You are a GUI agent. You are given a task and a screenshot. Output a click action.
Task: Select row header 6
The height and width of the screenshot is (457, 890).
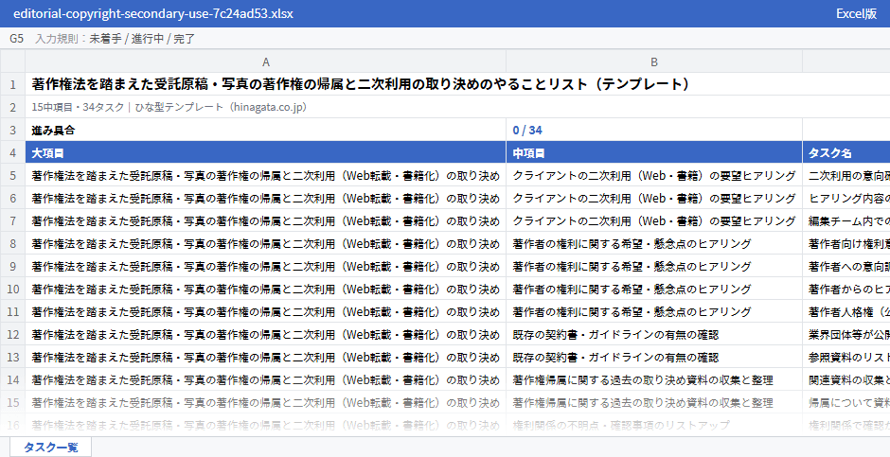12,198
